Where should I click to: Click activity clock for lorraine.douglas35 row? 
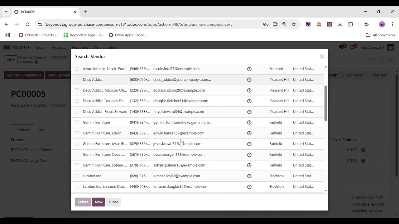click(x=249, y=187)
